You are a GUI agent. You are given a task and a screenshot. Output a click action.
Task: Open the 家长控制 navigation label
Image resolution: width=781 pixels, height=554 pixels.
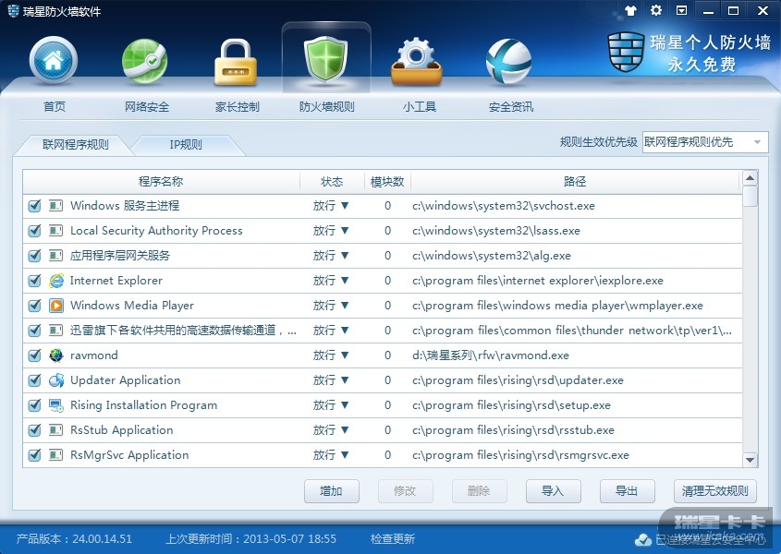click(x=238, y=106)
